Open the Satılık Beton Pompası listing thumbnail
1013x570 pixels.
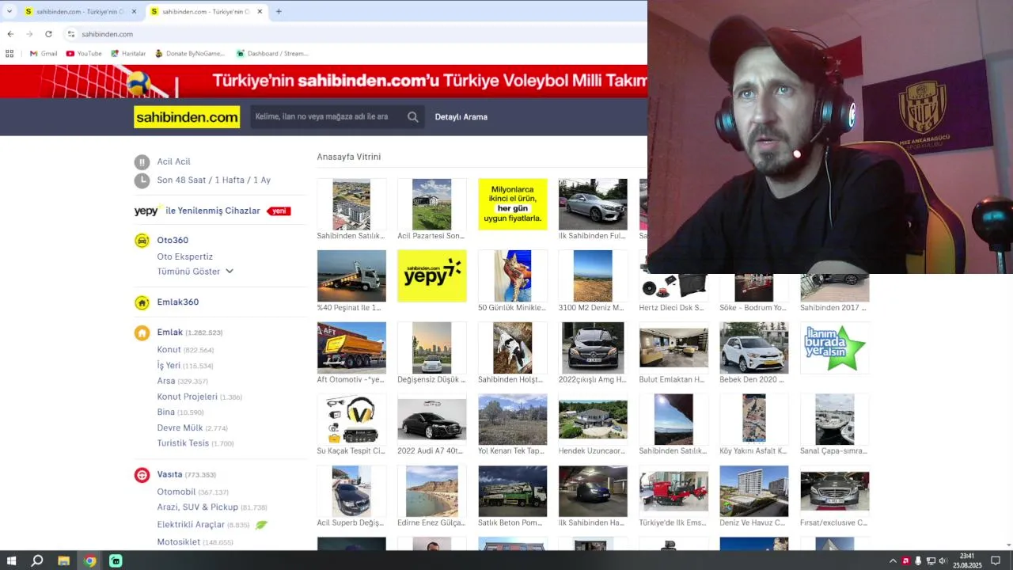pos(513,492)
